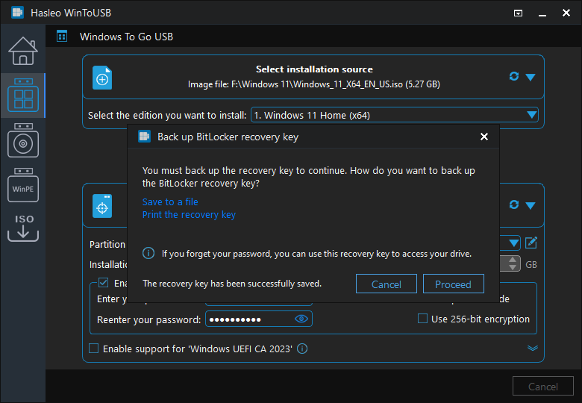Screen dimensions: 582x403
Task: Click the Windows To Go USB header icon
Action: [62, 37]
